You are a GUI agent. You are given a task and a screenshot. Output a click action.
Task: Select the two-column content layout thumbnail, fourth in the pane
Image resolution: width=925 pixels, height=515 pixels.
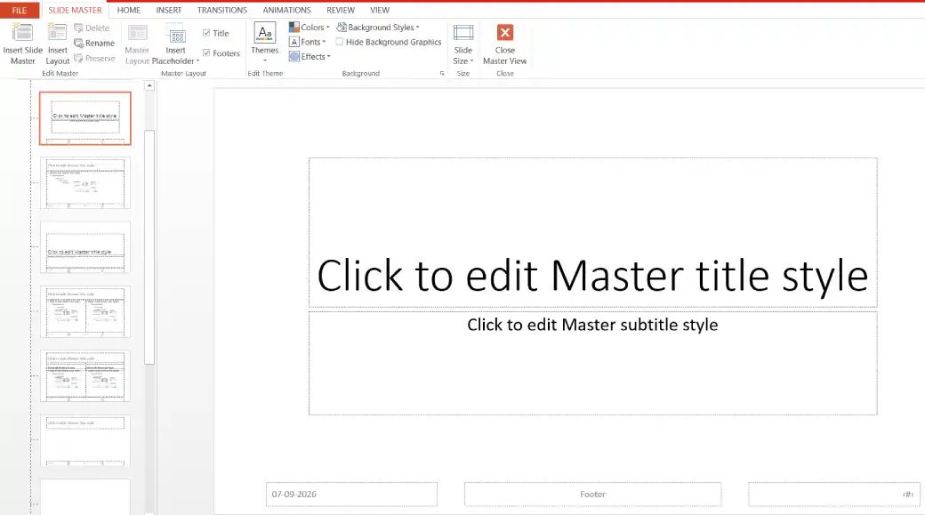[85, 311]
